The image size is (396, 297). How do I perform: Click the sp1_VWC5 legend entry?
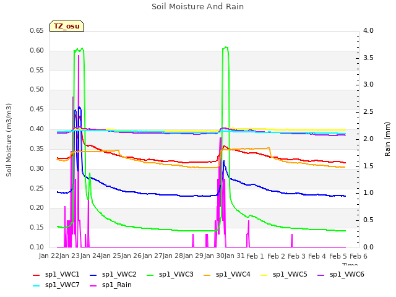(284, 275)
